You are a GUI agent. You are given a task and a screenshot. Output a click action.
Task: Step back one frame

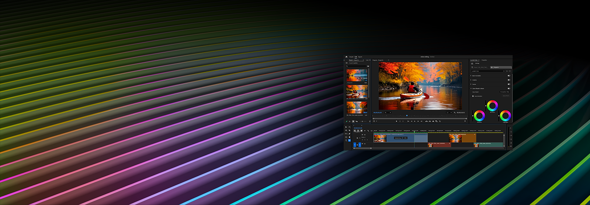[411, 121]
